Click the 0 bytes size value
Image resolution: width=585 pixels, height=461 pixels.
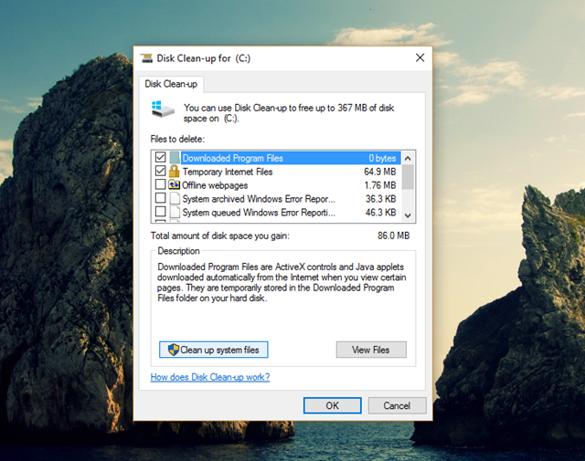(x=382, y=159)
